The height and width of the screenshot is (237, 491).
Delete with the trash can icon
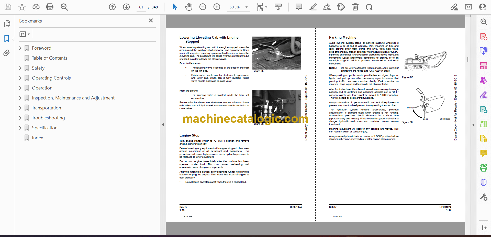coord(355,7)
